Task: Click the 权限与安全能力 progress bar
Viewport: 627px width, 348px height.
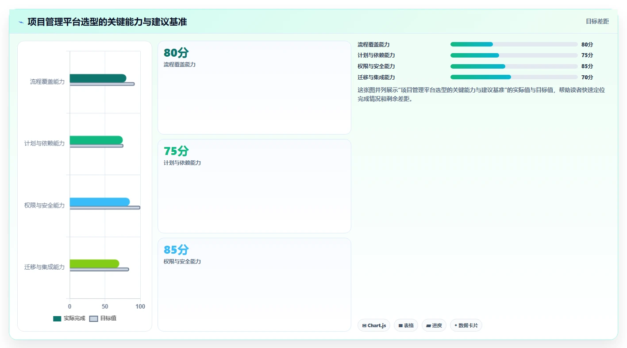Action: click(x=514, y=66)
